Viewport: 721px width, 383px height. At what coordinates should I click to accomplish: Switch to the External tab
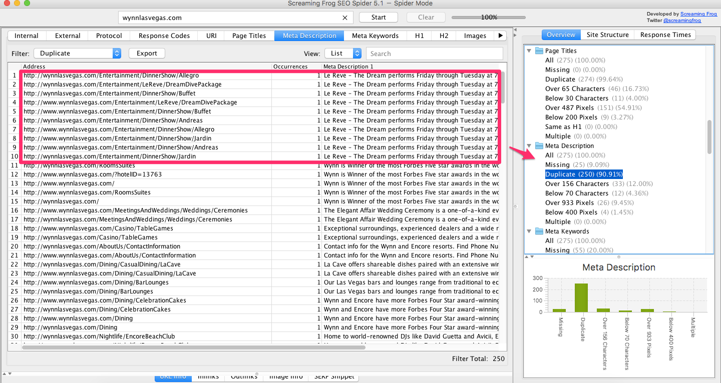point(68,35)
